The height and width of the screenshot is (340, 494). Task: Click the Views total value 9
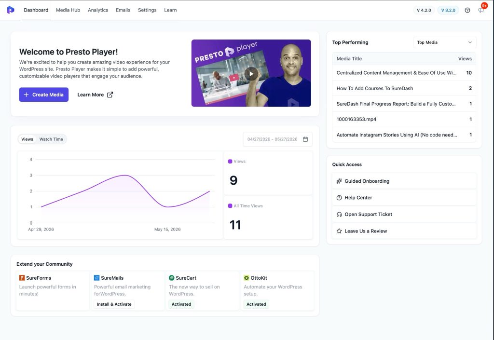(233, 180)
